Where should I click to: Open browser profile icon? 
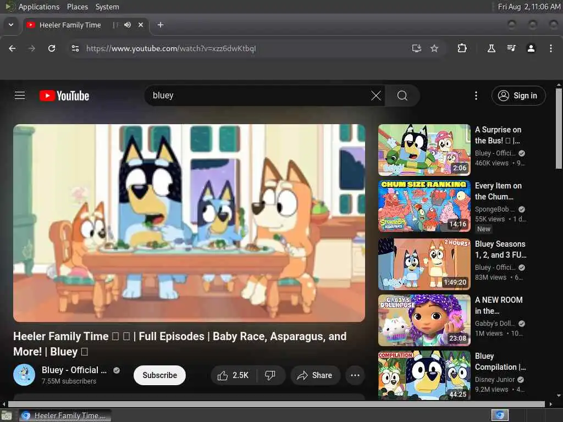click(531, 48)
